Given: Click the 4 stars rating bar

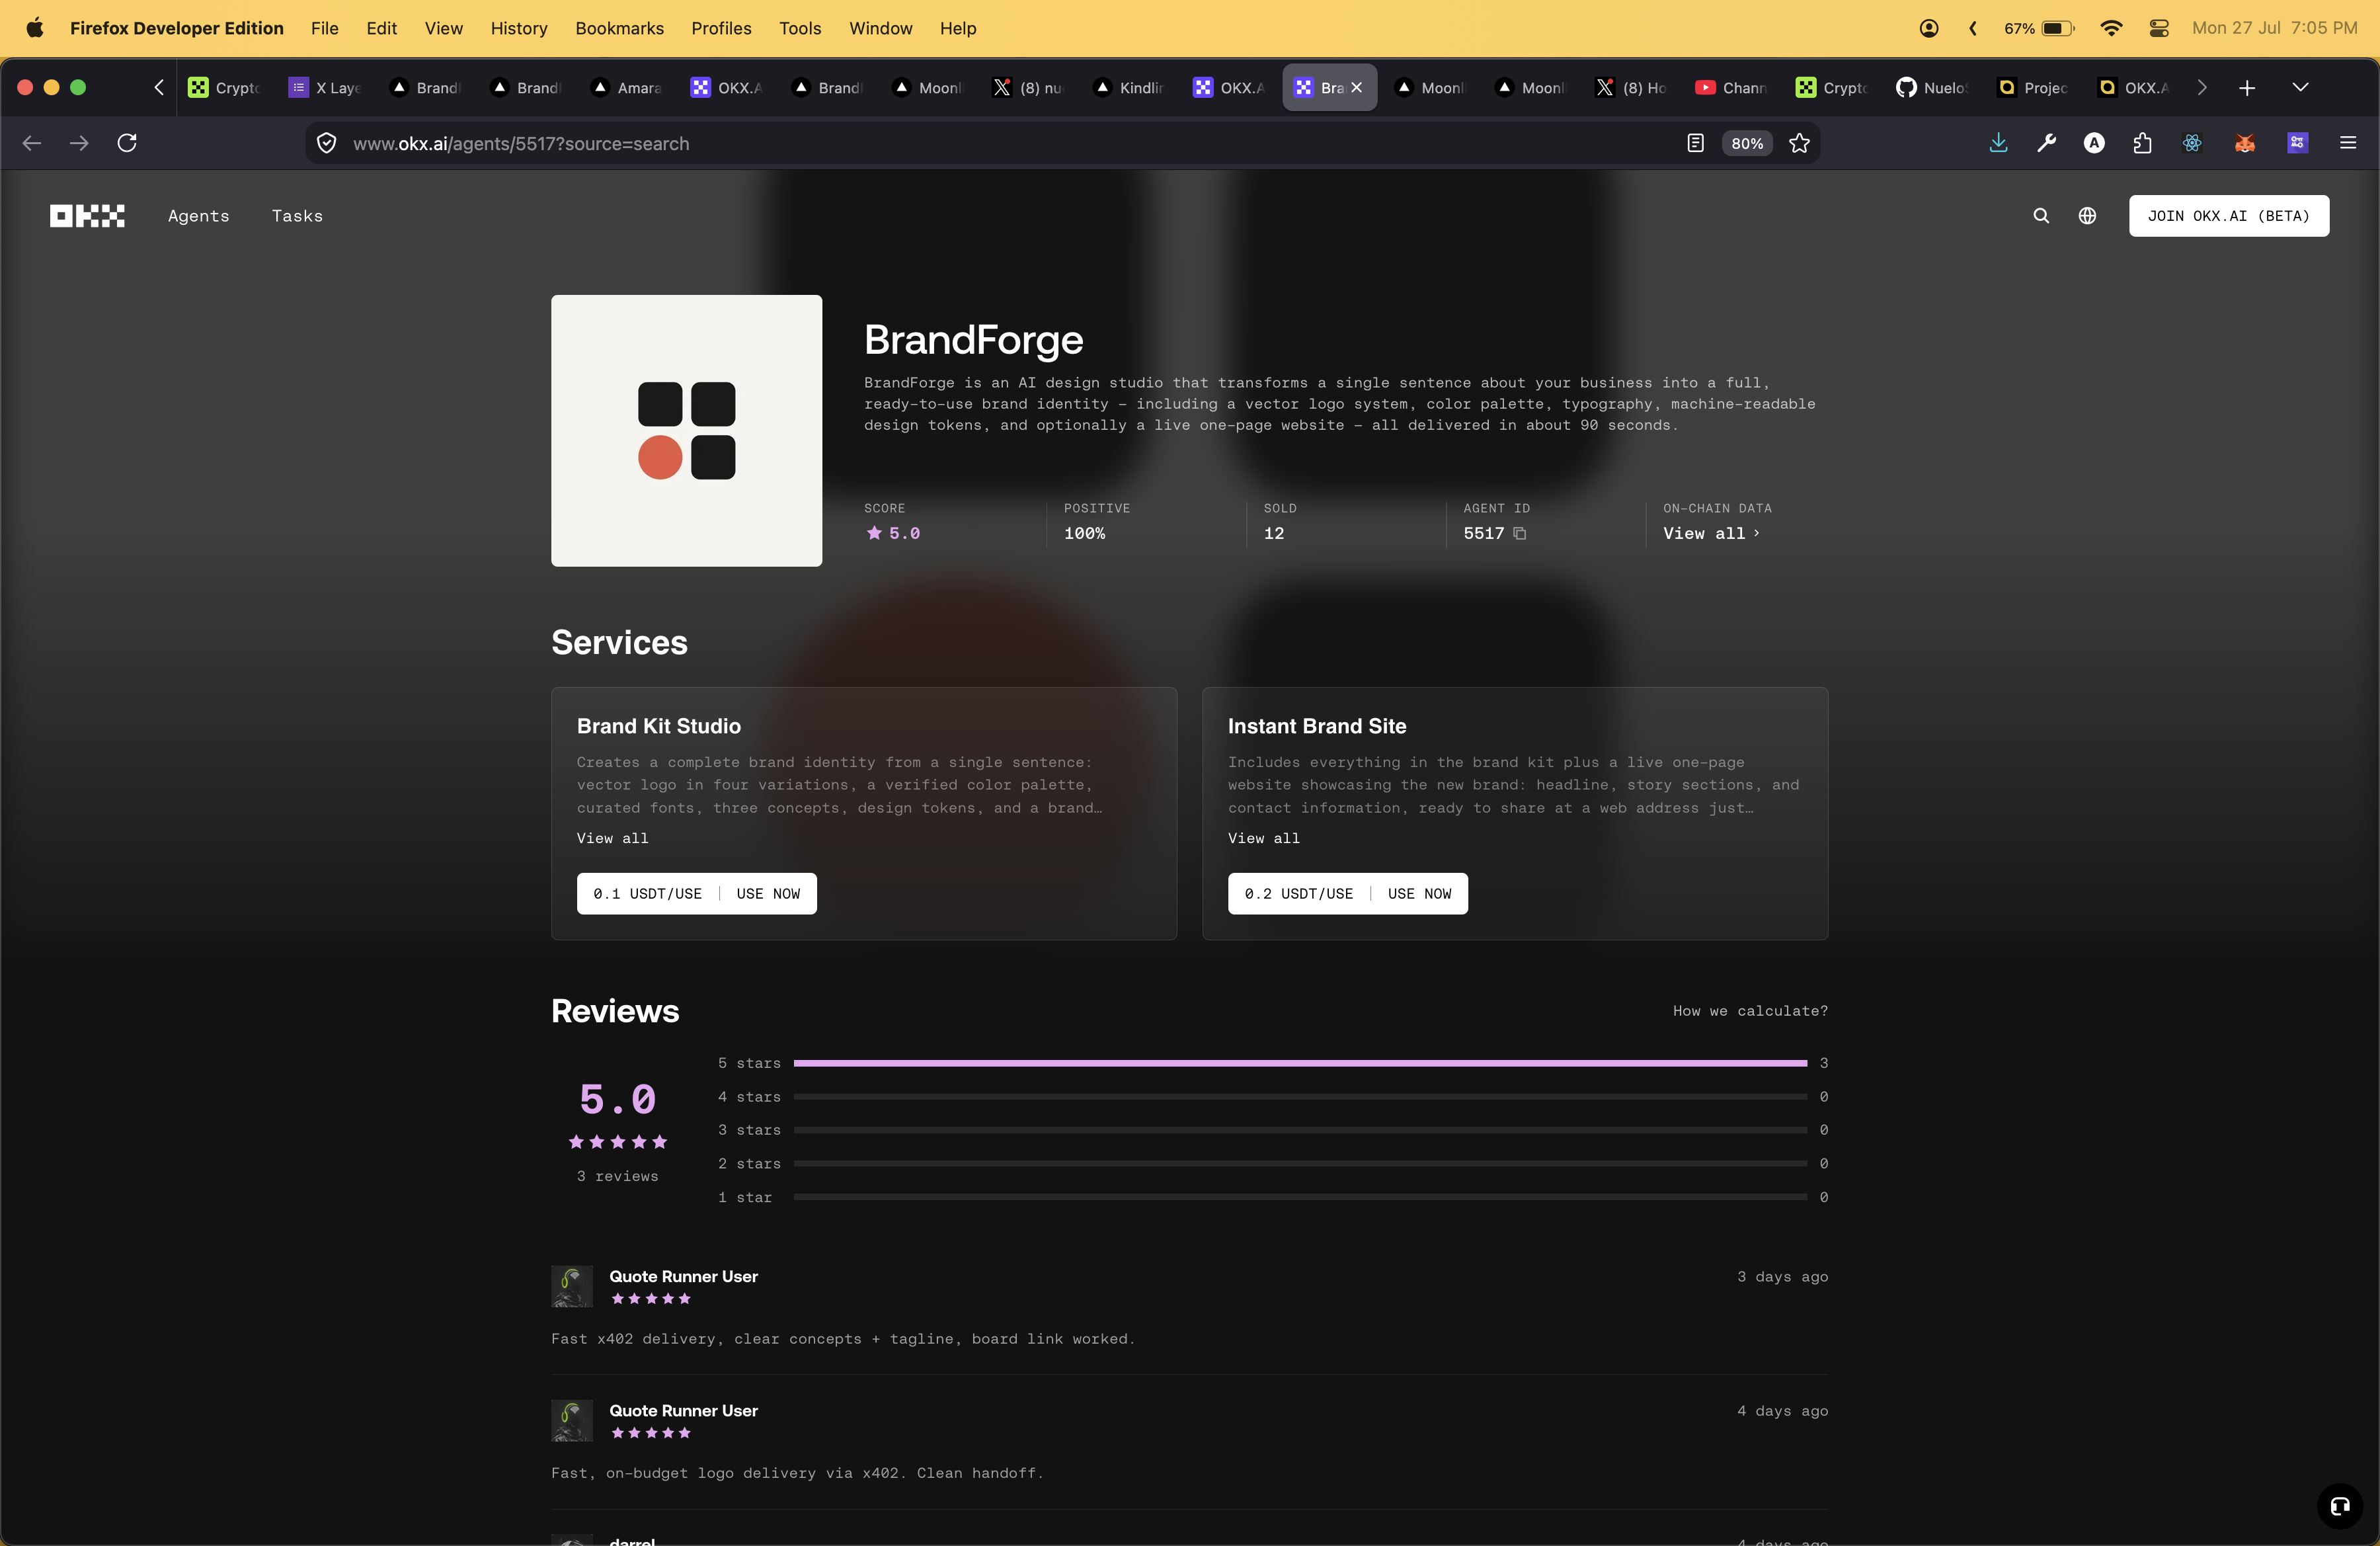Looking at the screenshot, I should [1300, 1097].
